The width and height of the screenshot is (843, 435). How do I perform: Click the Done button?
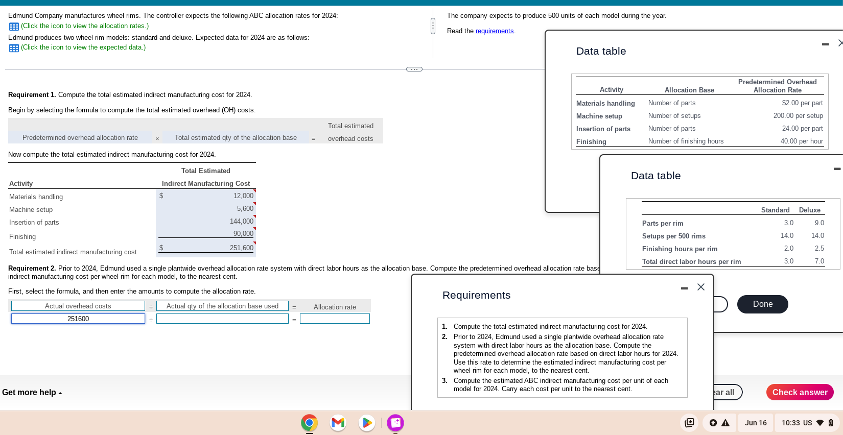762,304
